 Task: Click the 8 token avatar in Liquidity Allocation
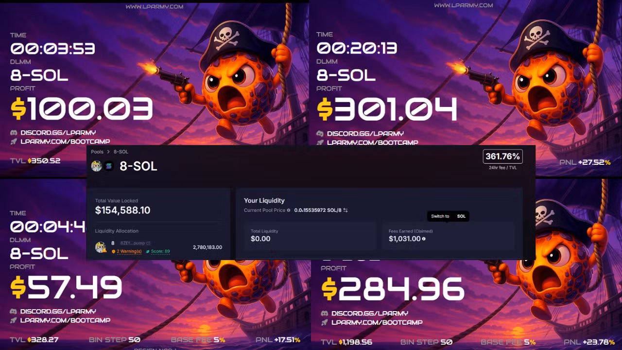[x=101, y=247]
